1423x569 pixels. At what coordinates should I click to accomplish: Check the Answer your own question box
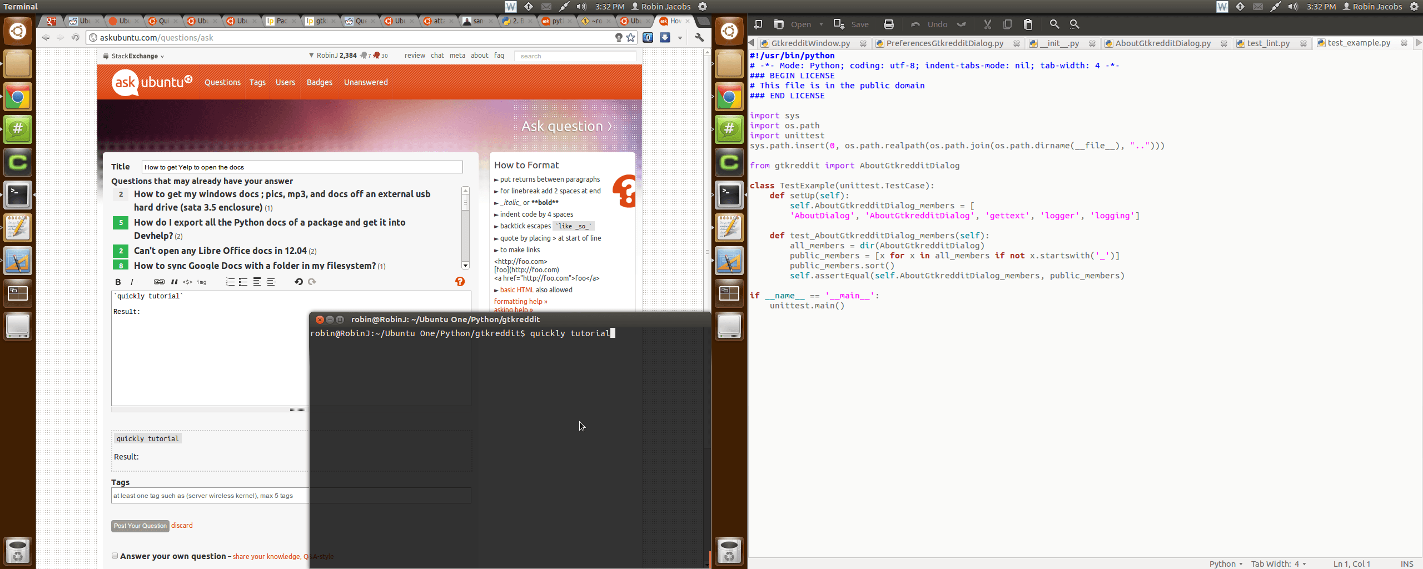[115, 556]
